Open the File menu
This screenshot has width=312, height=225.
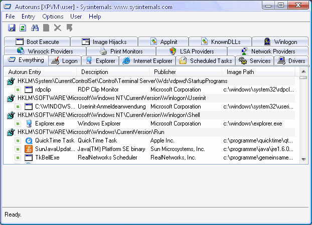coord(10,16)
